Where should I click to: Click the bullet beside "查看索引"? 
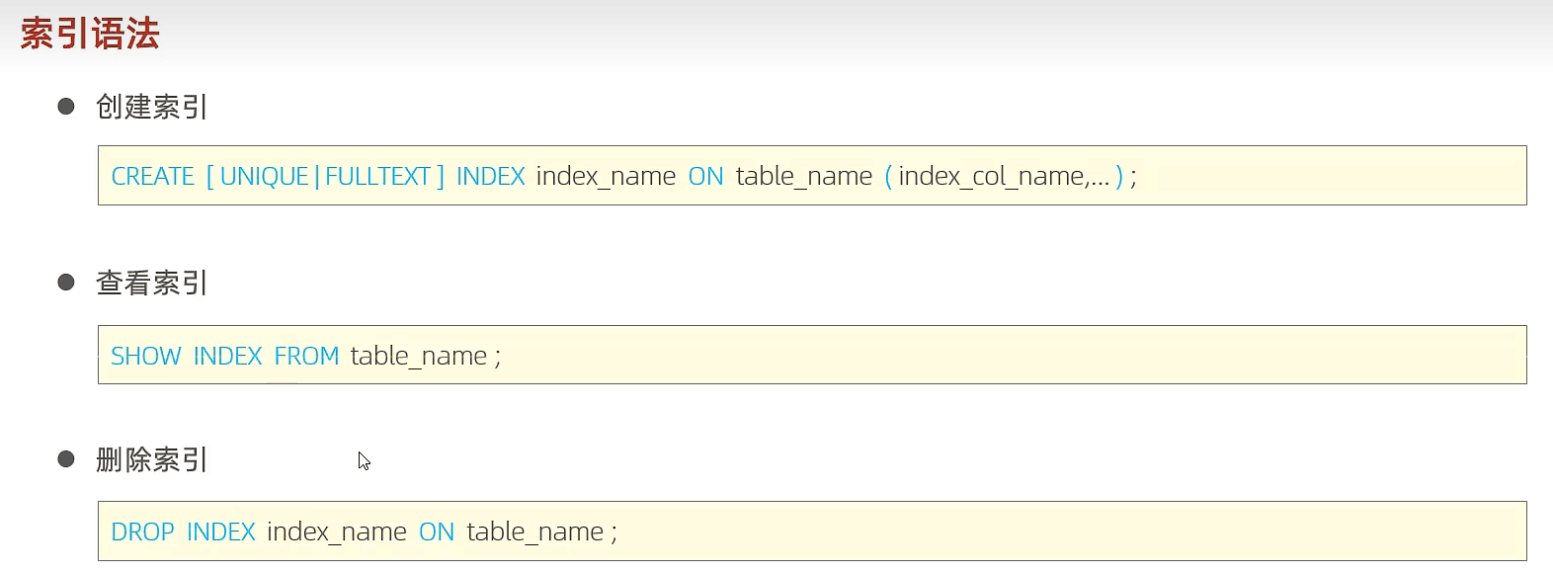point(66,283)
